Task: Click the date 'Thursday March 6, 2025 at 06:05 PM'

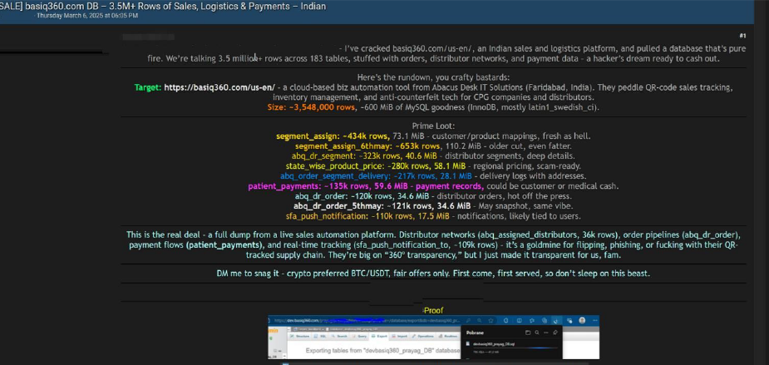Action: 87,16
